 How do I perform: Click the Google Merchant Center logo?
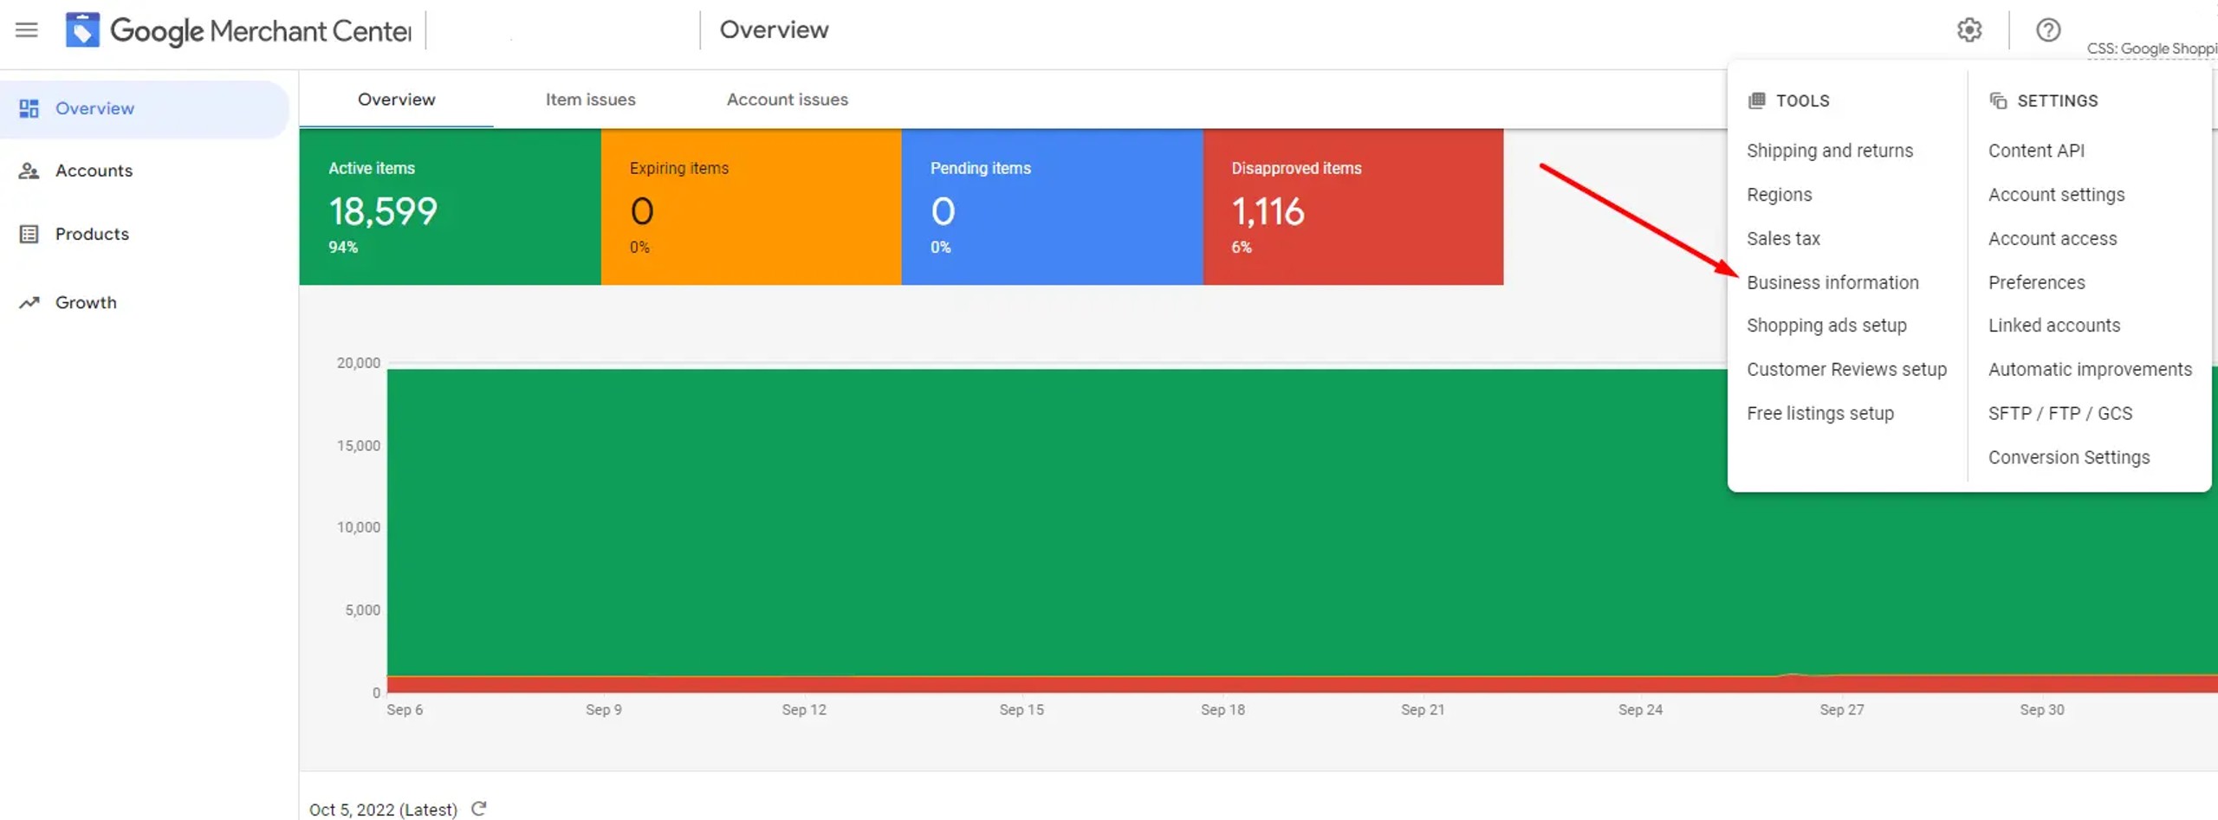[238, 30]
